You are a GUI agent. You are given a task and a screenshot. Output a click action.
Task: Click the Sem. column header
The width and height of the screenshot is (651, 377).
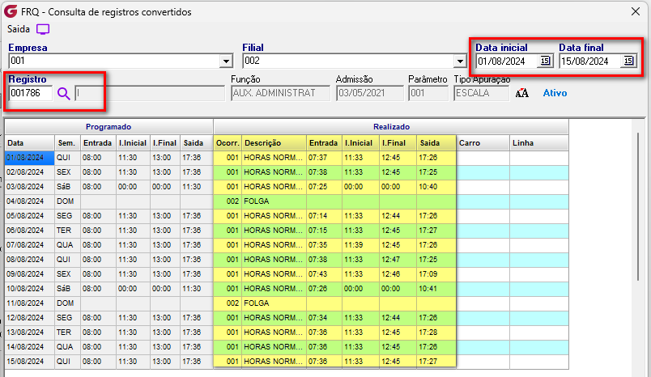click(x=67, y=142)
